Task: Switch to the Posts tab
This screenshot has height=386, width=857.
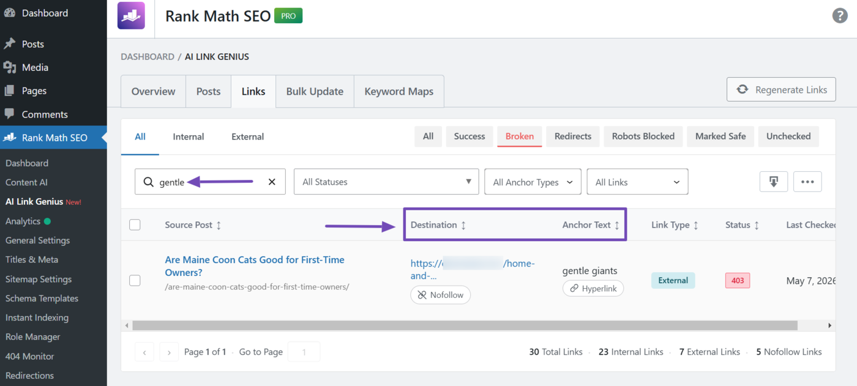Action: (208, 91)
